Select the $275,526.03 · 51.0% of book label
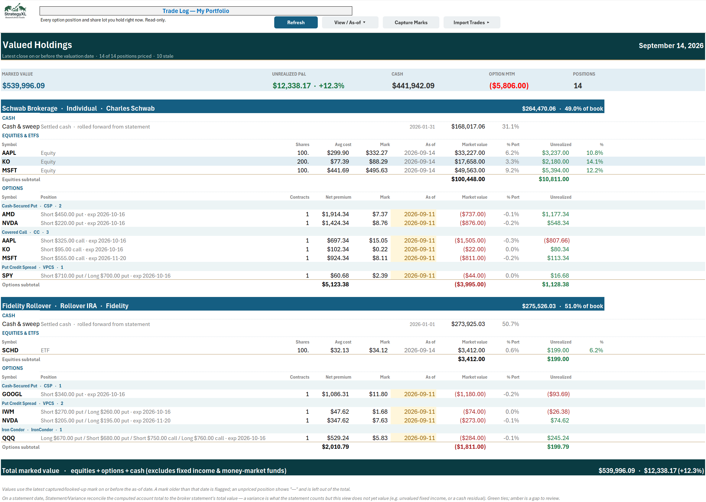Screen dimensions: 706x502 click(562, 306)
